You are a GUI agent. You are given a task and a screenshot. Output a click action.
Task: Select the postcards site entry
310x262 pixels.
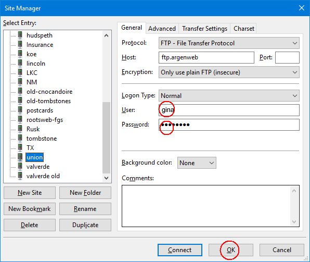point(40,110)
